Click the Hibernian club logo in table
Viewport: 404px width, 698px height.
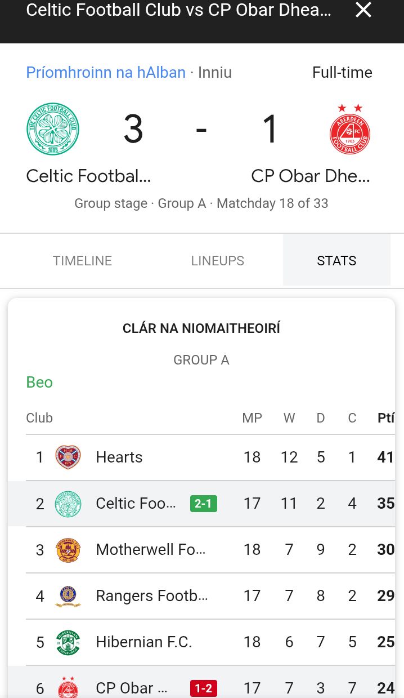click(x=68, y=642)
